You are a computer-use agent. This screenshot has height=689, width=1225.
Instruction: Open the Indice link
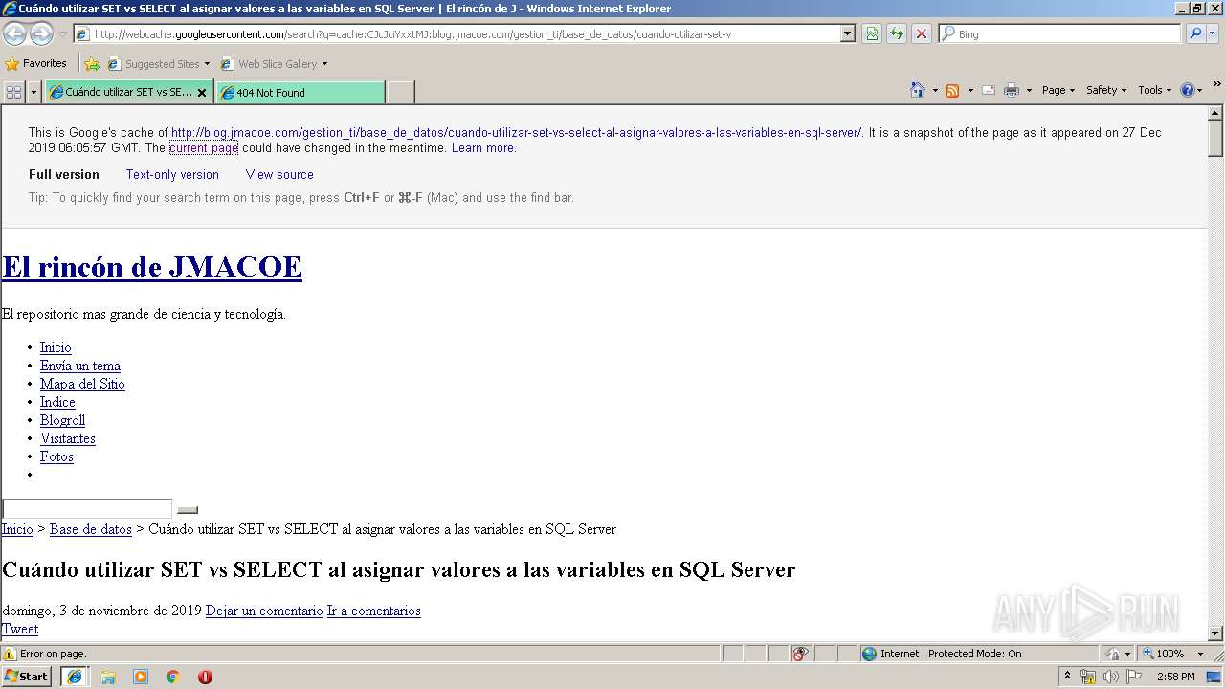pos(57,402)
